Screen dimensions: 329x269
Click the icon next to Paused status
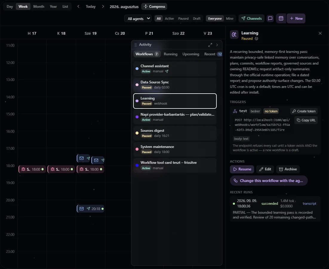[x=256, y=39]
